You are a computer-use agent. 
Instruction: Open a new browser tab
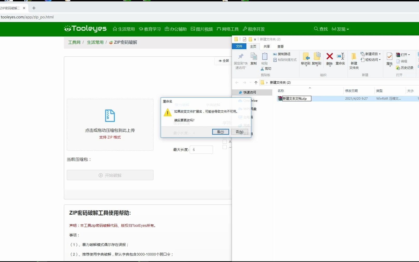(34, 8)
